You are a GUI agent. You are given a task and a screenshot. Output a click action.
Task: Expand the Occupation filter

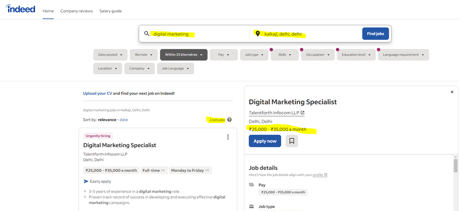pos(318,55)
